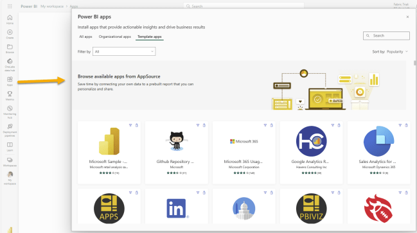The width and height of the screenshot is (417, 233).
Task: Switch to the Organizational apps tab
Action: (x=115, y=37)
